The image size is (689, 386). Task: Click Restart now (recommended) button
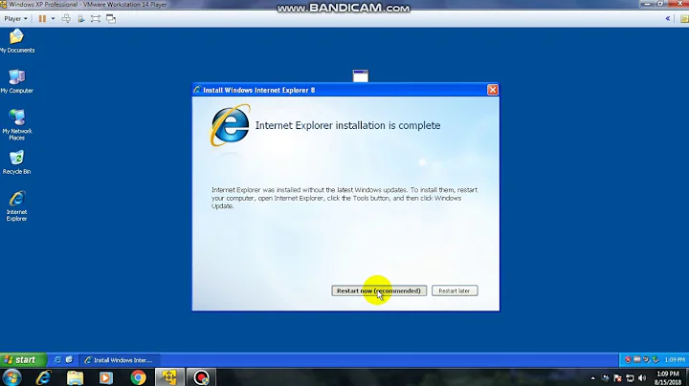click(379, 290)
